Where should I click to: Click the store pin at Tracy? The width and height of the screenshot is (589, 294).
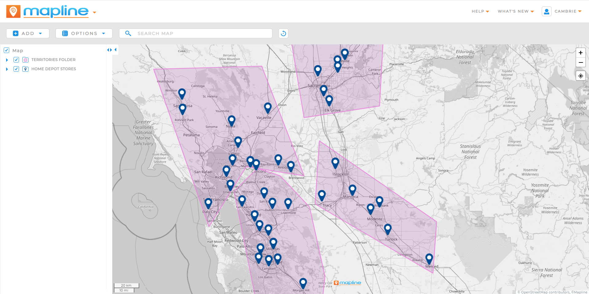322,195
